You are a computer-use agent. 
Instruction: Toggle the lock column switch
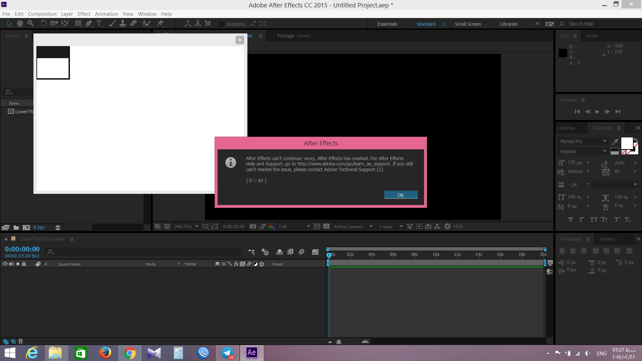[x=24, y=264]
